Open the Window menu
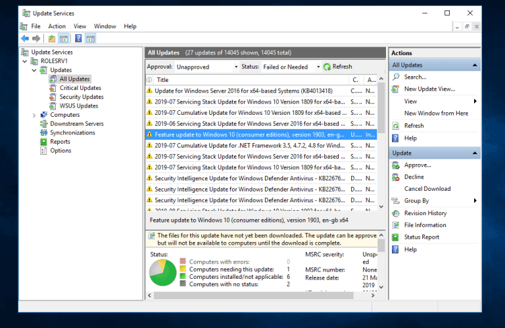This screenshot has height=328, width=505. (x=105, y=26)
